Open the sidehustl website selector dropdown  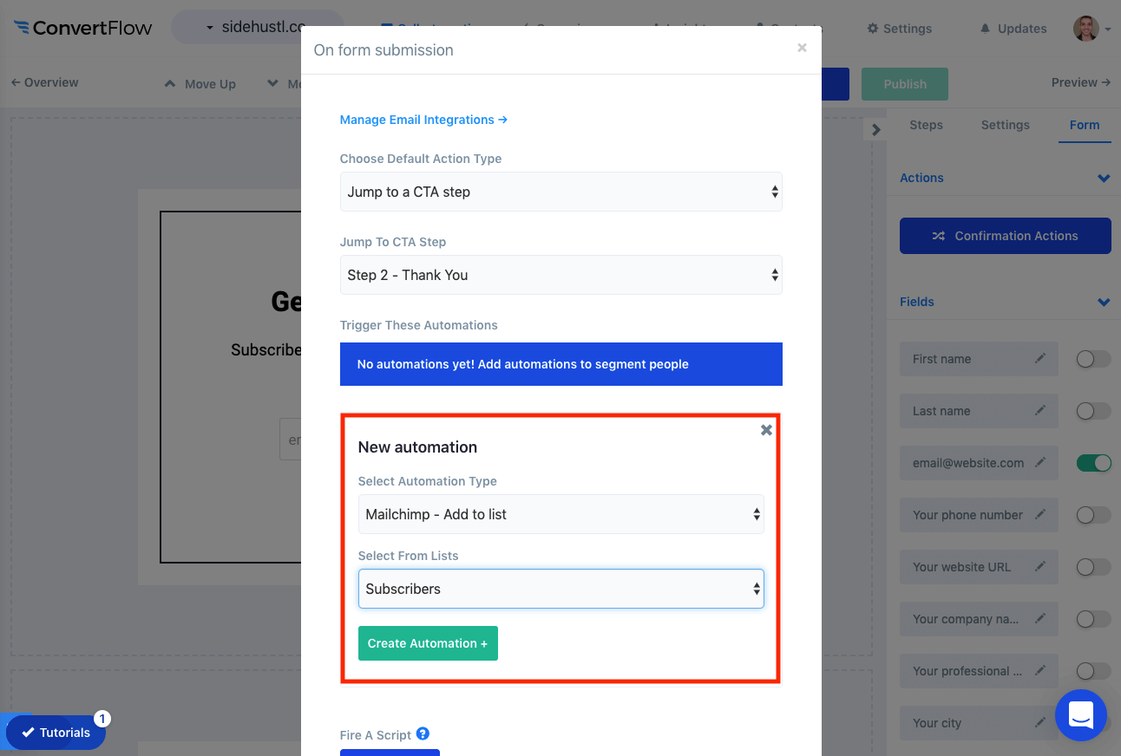coord(257,28)
